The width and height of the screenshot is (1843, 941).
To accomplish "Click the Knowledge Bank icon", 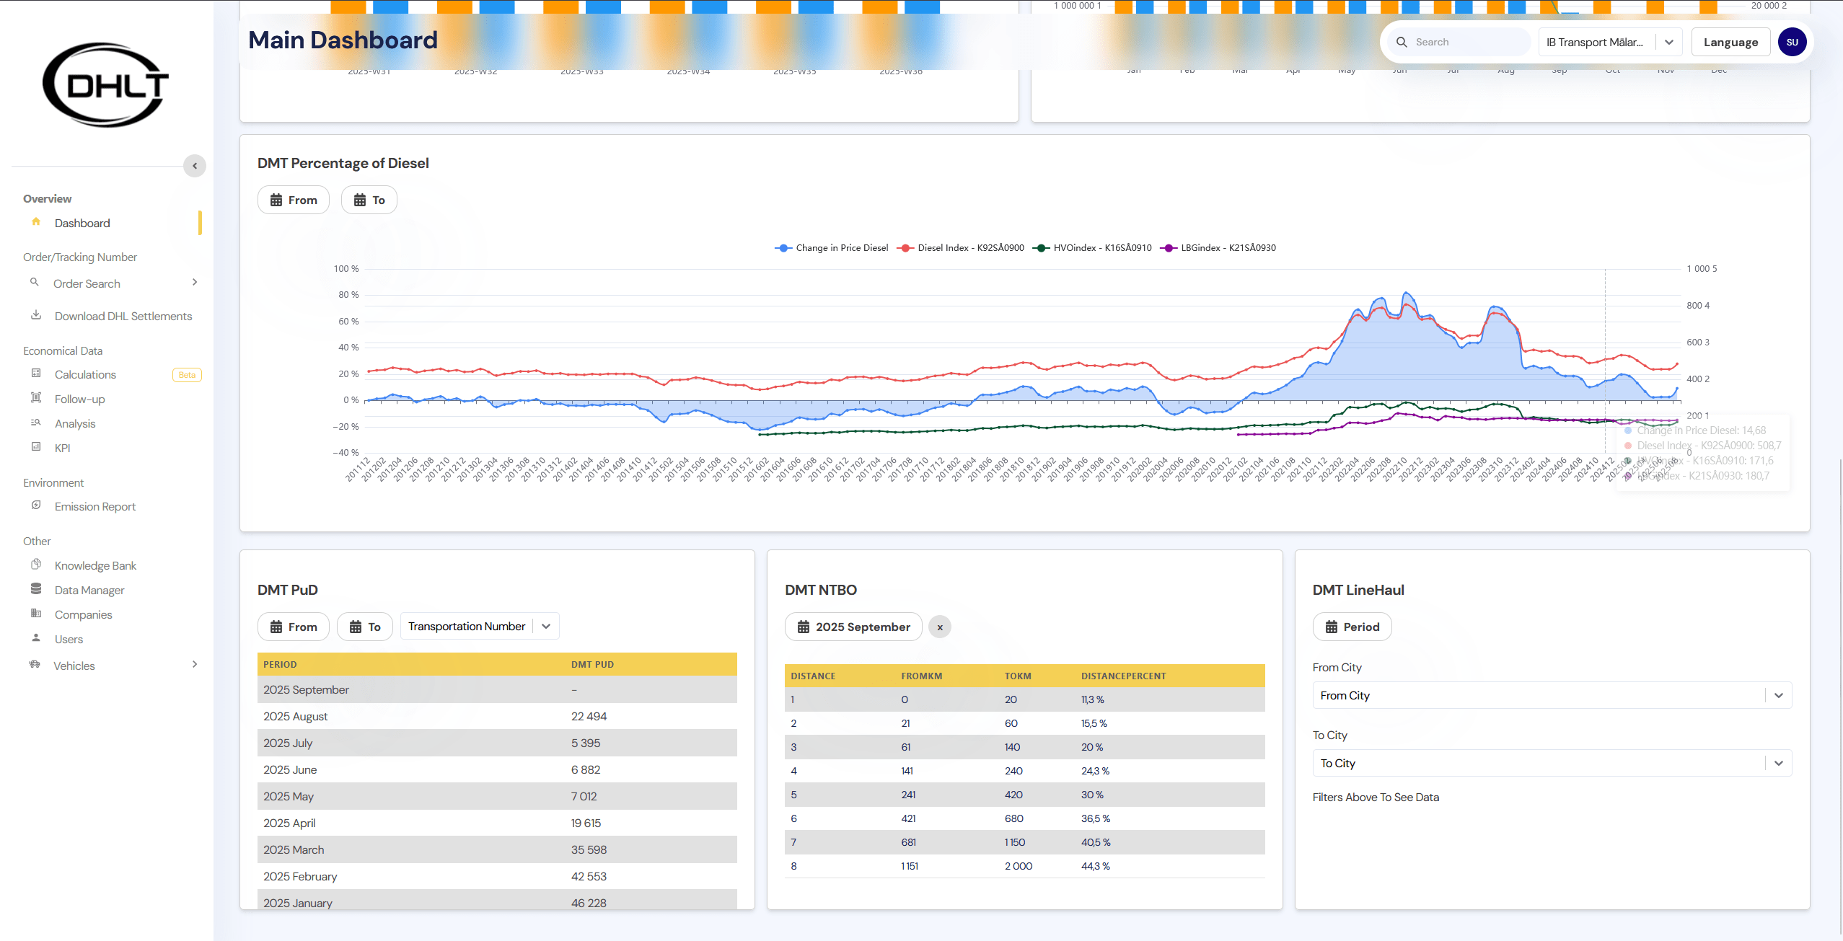I will [x=36, y=565].
